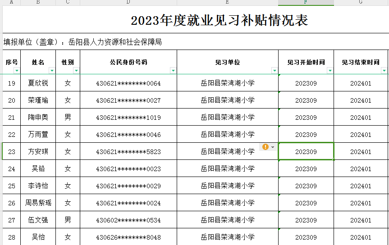The height and width of the screenshot is (245, 389).
Task: Open the 性别 column filter dropdown
Action: point(76,71)
